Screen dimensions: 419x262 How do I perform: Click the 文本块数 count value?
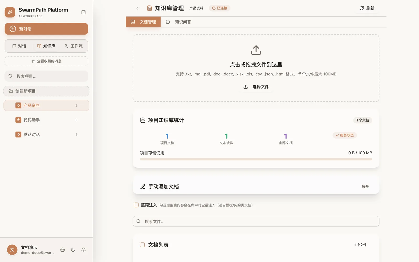tap(227, 136)
